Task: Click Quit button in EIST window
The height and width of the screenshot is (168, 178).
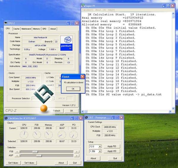Action: [115, 158]
